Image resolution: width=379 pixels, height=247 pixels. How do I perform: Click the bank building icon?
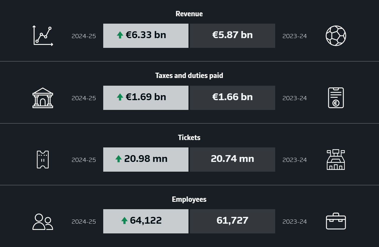pyautogui.click(x=43, y=98)
